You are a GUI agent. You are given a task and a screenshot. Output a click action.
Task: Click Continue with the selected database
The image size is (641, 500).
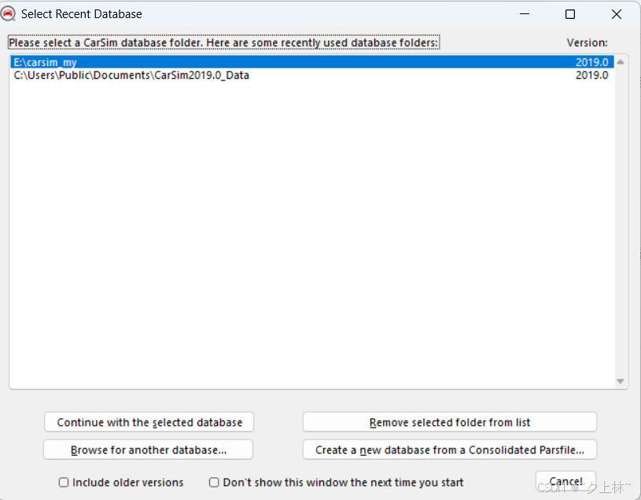[x=149, y=422]
